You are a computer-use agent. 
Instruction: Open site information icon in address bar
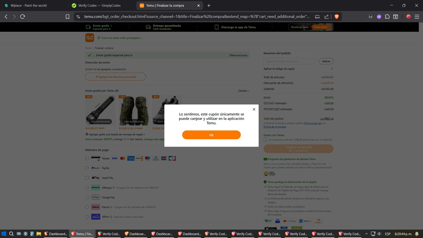click(x=78, y=17)
